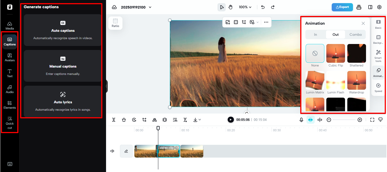Screen dimensions: 387x172
Task: Click the Export button
Action: pyautogui.click(x=342, y=7)
